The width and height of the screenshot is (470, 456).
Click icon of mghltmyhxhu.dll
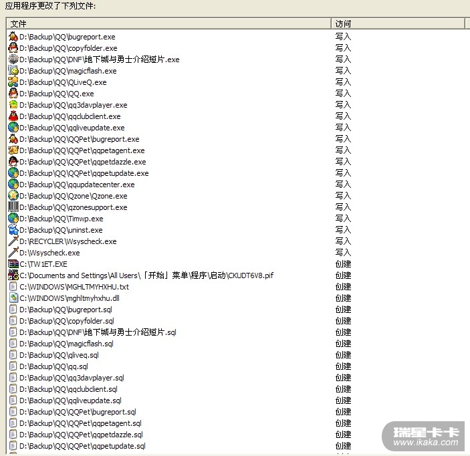13,298
